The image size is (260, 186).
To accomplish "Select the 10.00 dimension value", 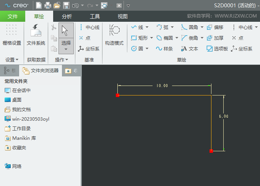I will pos(162,86).
